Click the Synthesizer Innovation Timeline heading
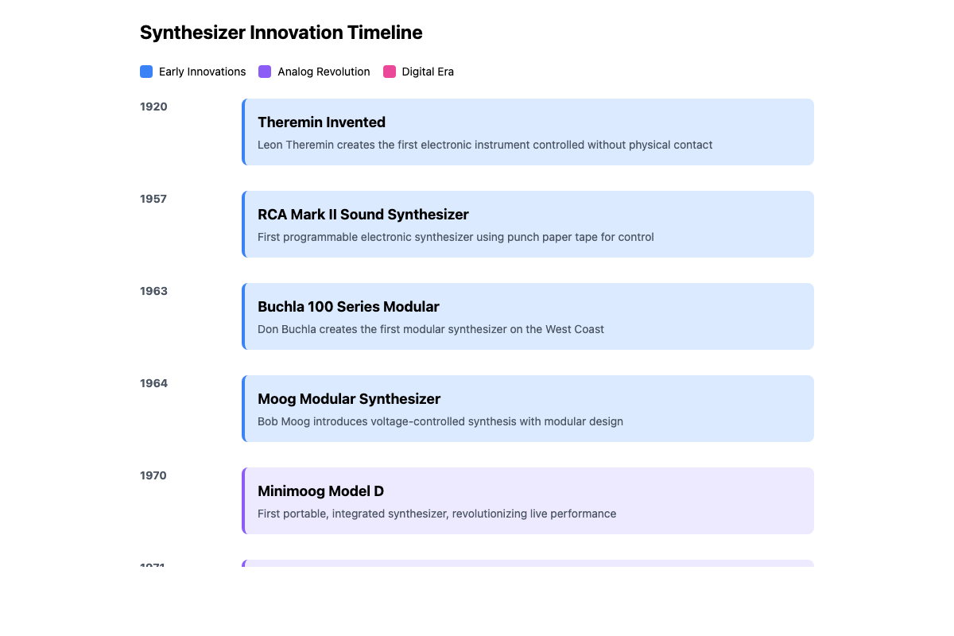The image size is (954, 636). pyautogui.click(x=281, y=33)
